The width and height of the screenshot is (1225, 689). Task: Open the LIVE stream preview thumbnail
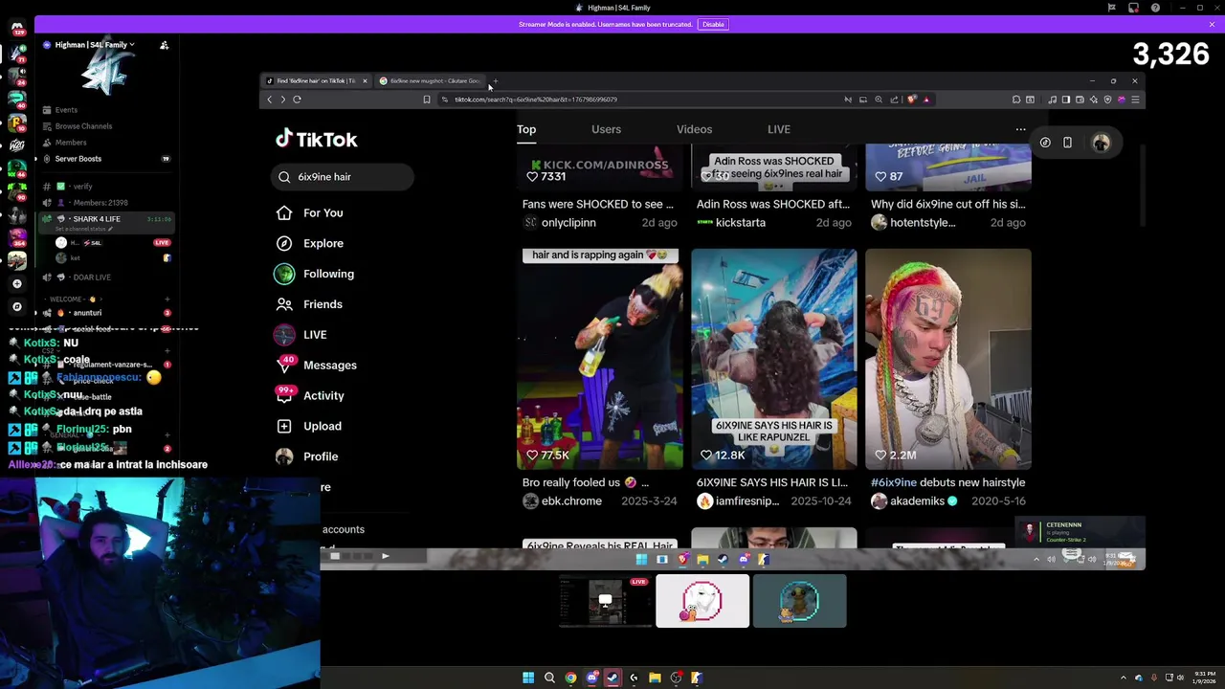coord(605,601)
